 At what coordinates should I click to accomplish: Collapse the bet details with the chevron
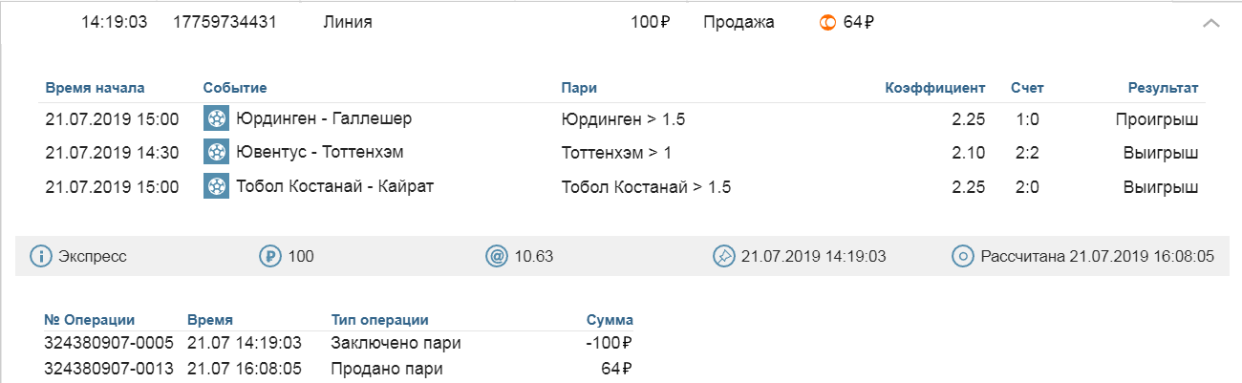(1210, 23)
